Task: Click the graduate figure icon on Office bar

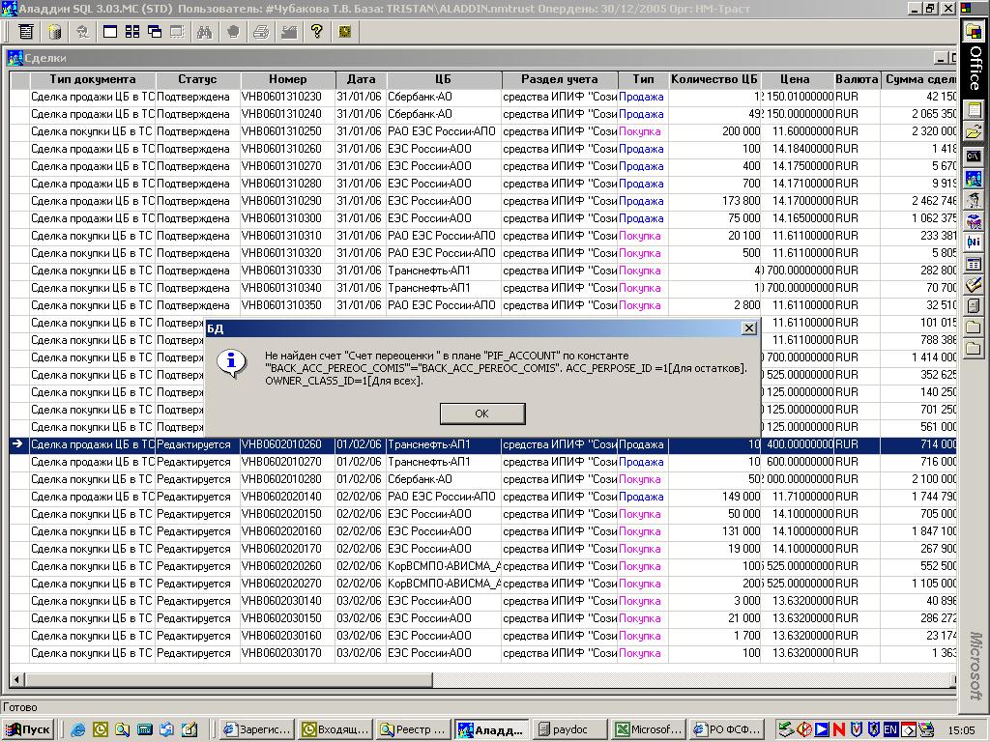Action: 974,199
